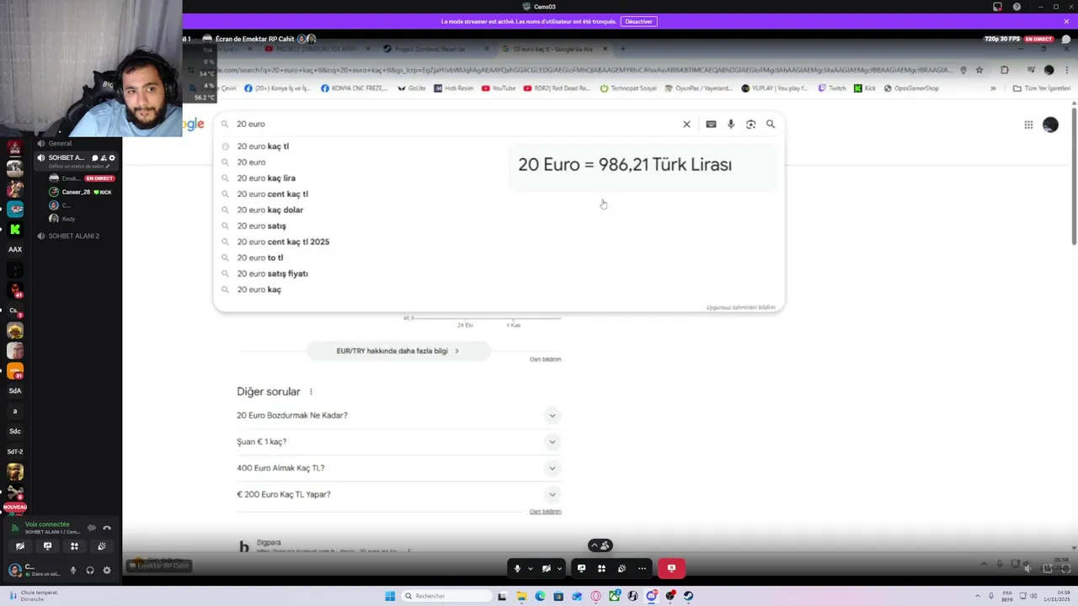Open camera options dropdown arrow in stream bar
1078x606 pixels.
(x=558, y=568)
